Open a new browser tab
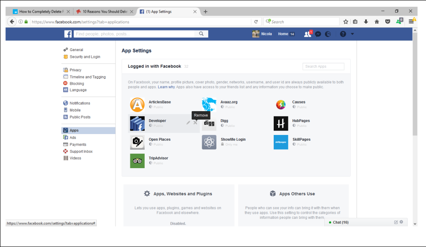The image size is (426, 247). [x=206, y=11]
